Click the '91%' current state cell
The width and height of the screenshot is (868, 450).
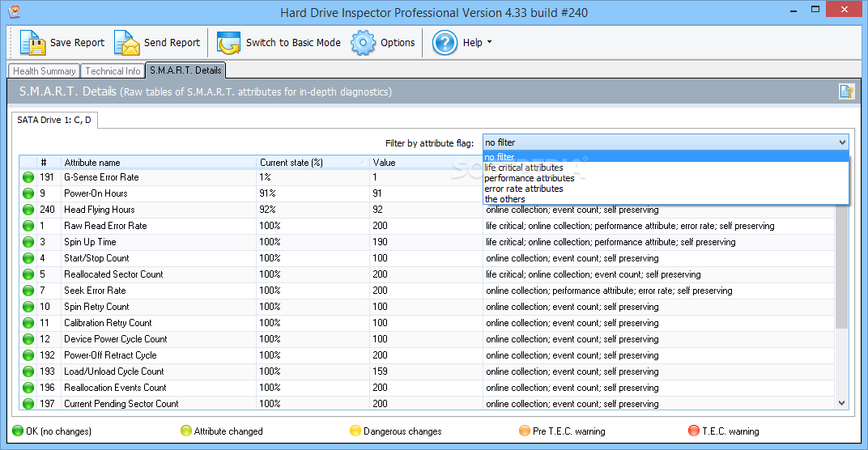[267, 193]
